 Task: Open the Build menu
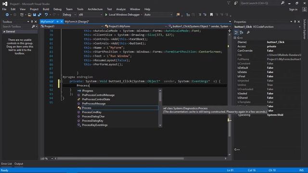[x=46, y=9]
